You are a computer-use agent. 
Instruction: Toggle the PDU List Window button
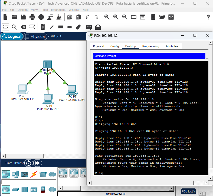click(188, 191)
